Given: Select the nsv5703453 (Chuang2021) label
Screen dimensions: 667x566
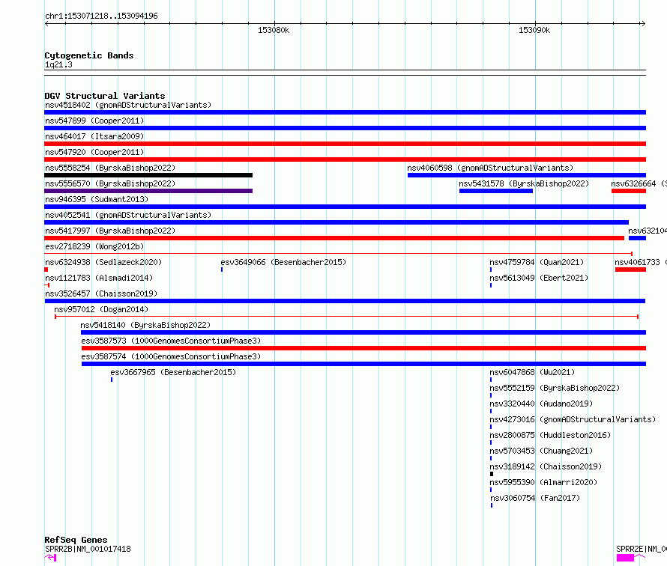Looking at the screenshot, I should pos(540,451).
